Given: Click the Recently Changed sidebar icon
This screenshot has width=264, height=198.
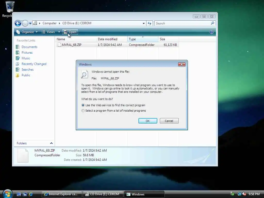Looking at the screenshot, I should tap(18, 64).
